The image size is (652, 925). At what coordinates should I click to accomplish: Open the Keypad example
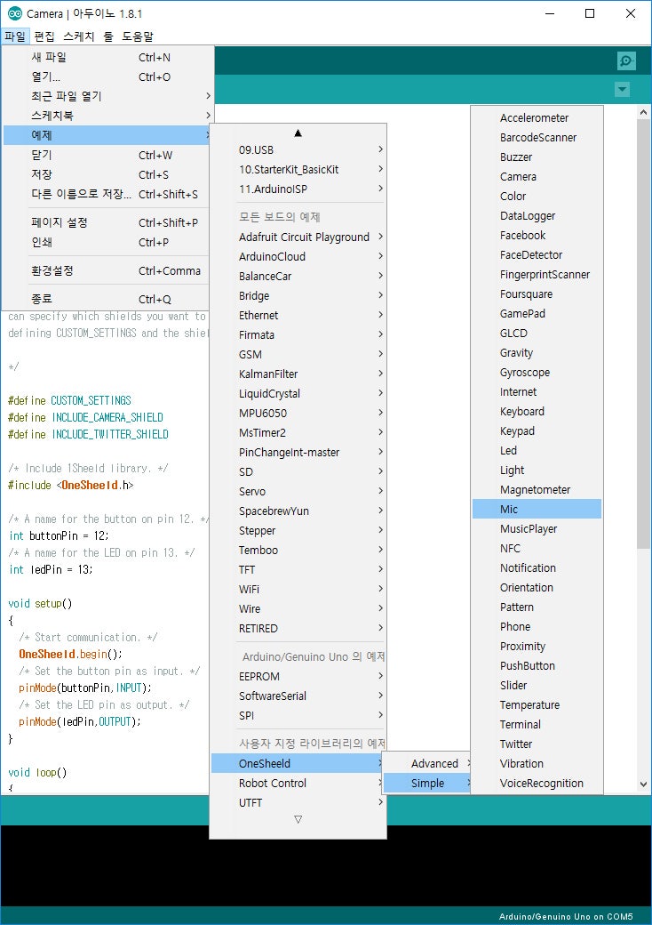coord(537,430)
